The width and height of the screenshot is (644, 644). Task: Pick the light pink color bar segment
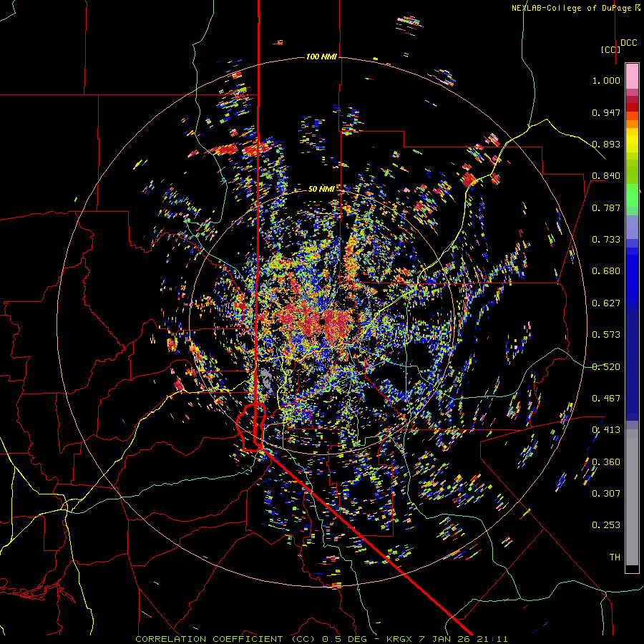[632, 76]
